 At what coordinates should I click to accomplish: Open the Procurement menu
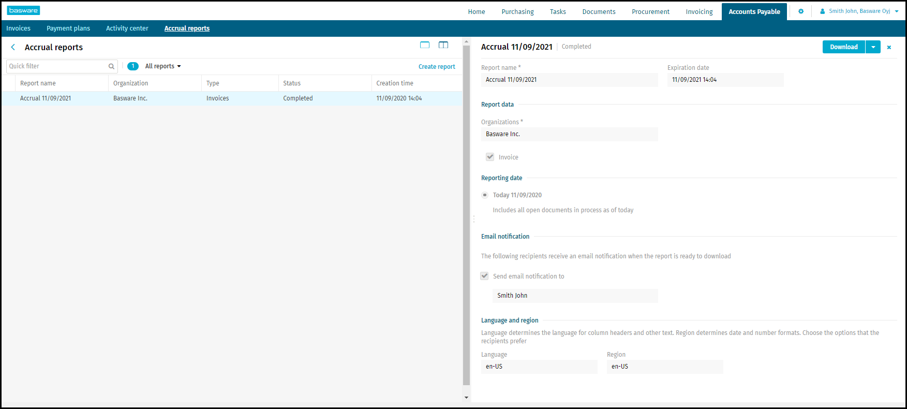click(650, 11)
